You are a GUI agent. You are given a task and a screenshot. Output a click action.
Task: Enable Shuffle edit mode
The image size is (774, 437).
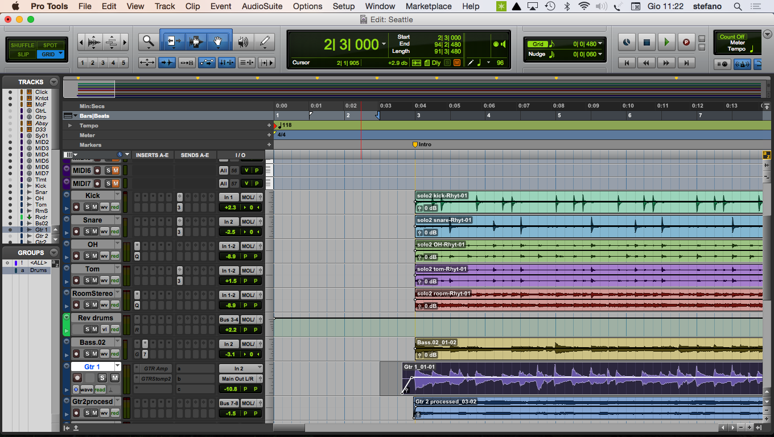point(23,45)
